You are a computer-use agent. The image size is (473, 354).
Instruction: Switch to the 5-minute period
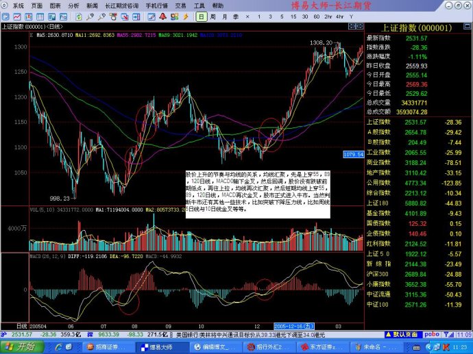[x=282, y=17]
